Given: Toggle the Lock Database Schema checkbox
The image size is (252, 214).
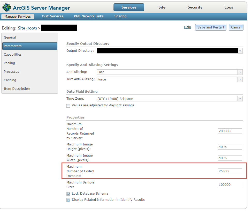Looking at the screenshot, I should click(68, 194).
